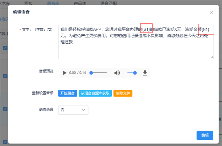Toggle the third checkbox in left column
Viewport: 222px width, 146px height.
pyautogui.click(x=5, y=109)
